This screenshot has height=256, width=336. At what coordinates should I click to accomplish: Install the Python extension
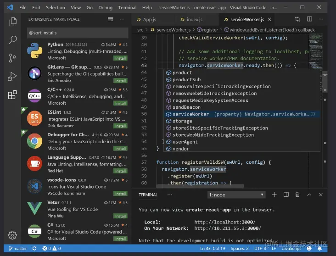click(x=121, y=58)
